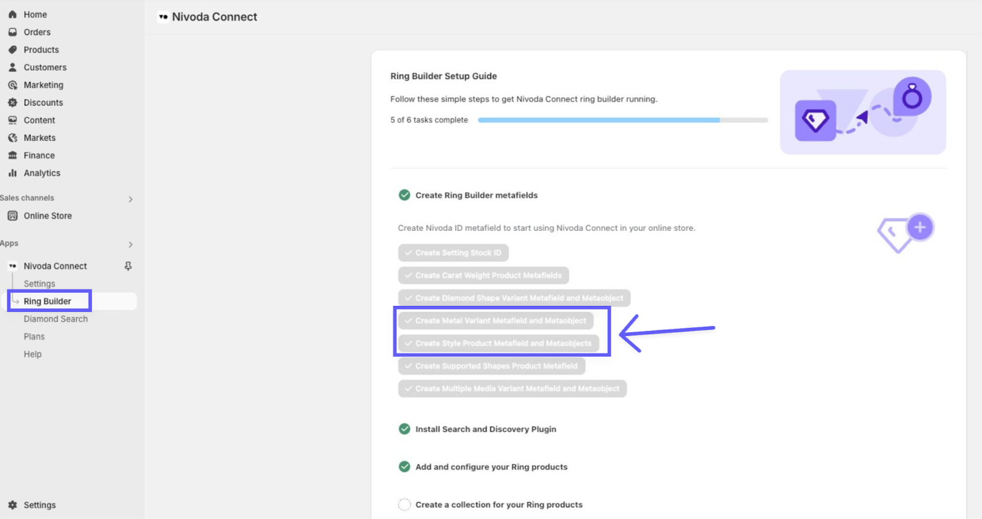Click the Apps heading label
Viewport: 982px width, 519px height.
[9, 243]
